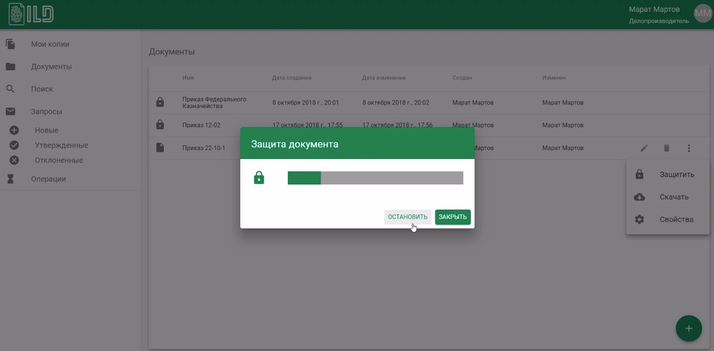This screenshot has width=714, height=351.
Task: Click the Закрыть button in dialog
Action: point(453,217)
